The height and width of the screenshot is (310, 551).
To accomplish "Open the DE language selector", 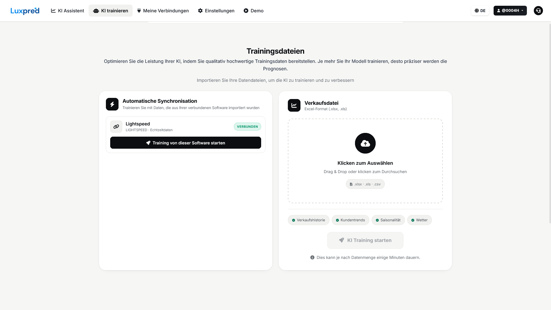I will coord(480,11).
